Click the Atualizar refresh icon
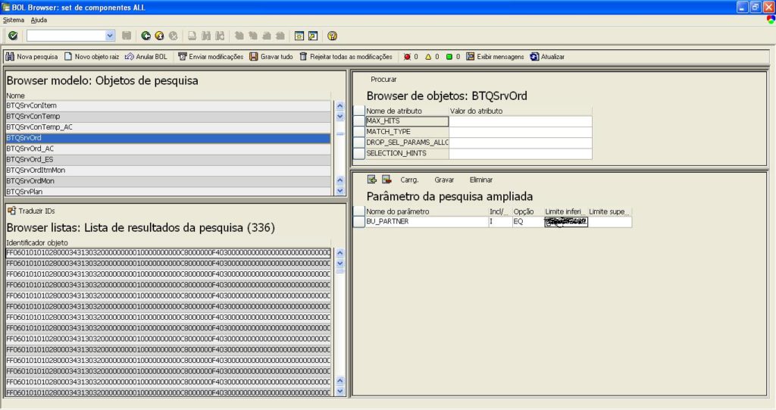The height and width of the screenshot is (410, 776). click(534, 57)
